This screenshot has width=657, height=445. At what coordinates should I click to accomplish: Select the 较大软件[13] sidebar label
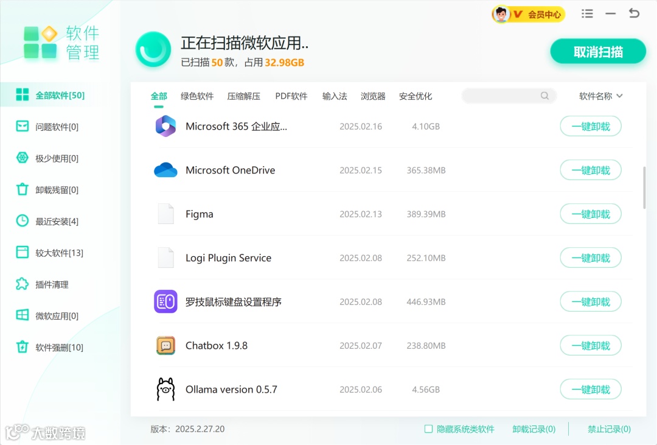click(59, 253)
